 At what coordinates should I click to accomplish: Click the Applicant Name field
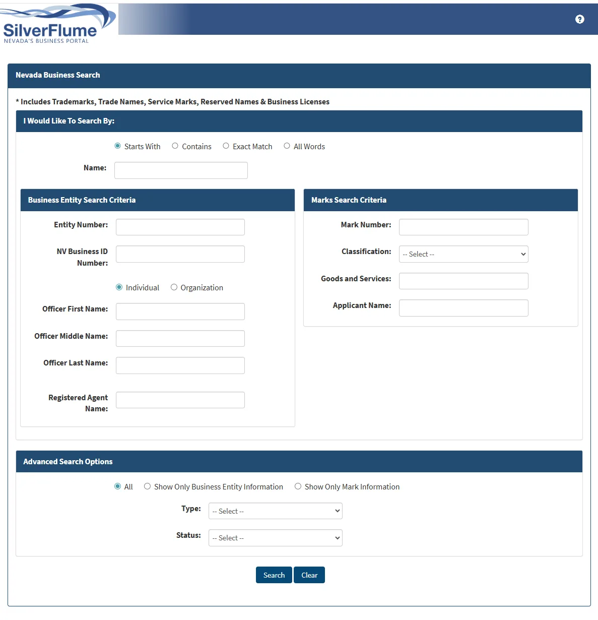point(463,308)
